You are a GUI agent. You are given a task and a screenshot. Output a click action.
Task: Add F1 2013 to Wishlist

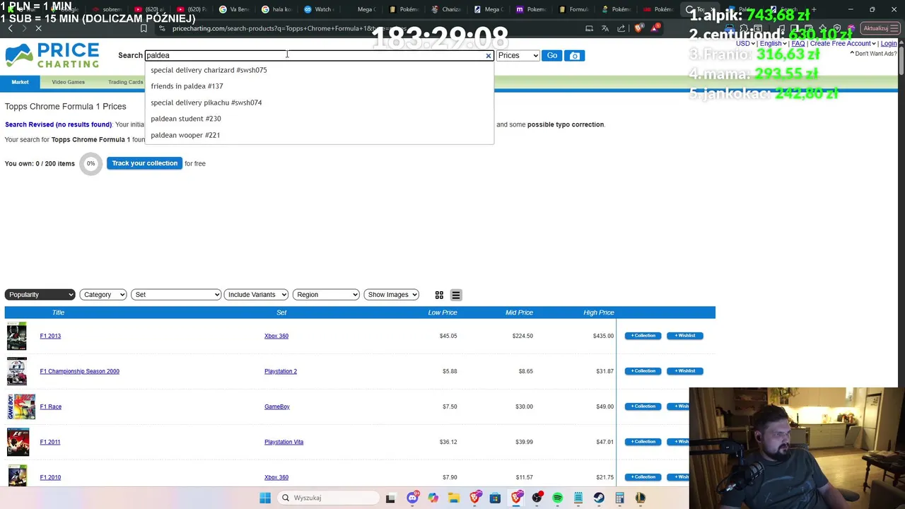point(684,336)
